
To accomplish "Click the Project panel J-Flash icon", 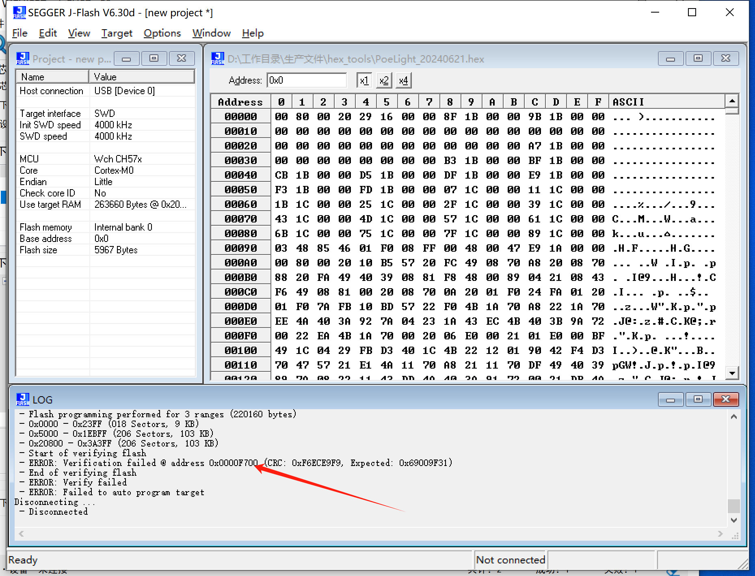I will pos(23,58).
